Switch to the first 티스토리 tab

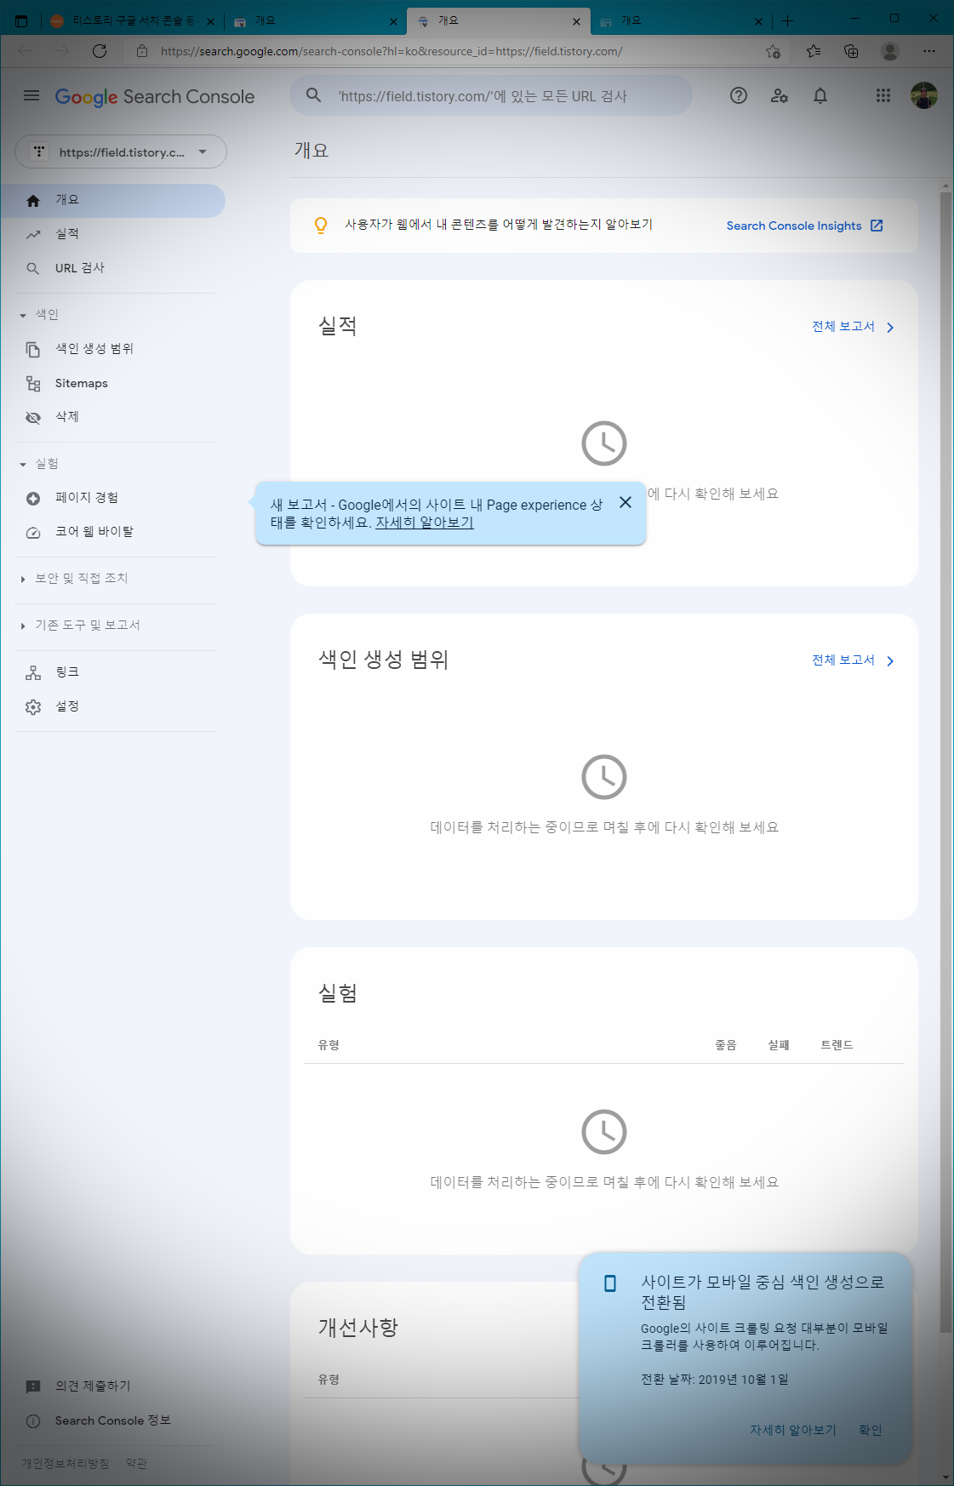[x=133, y=21]
